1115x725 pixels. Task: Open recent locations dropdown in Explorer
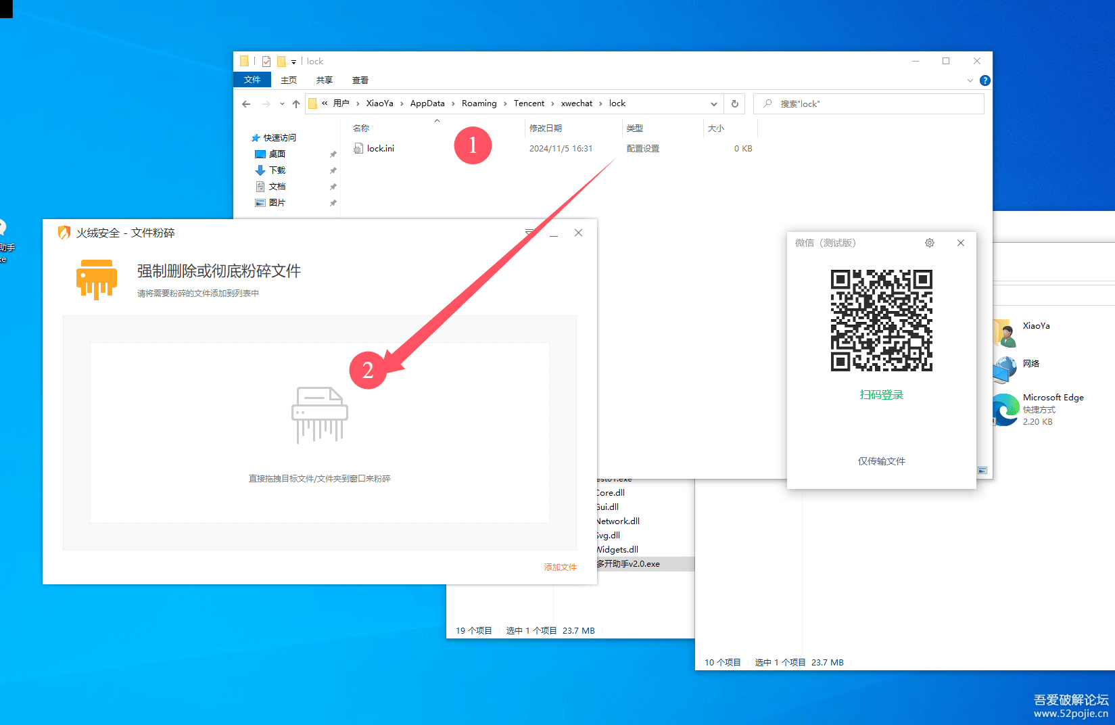click(282, 104)
